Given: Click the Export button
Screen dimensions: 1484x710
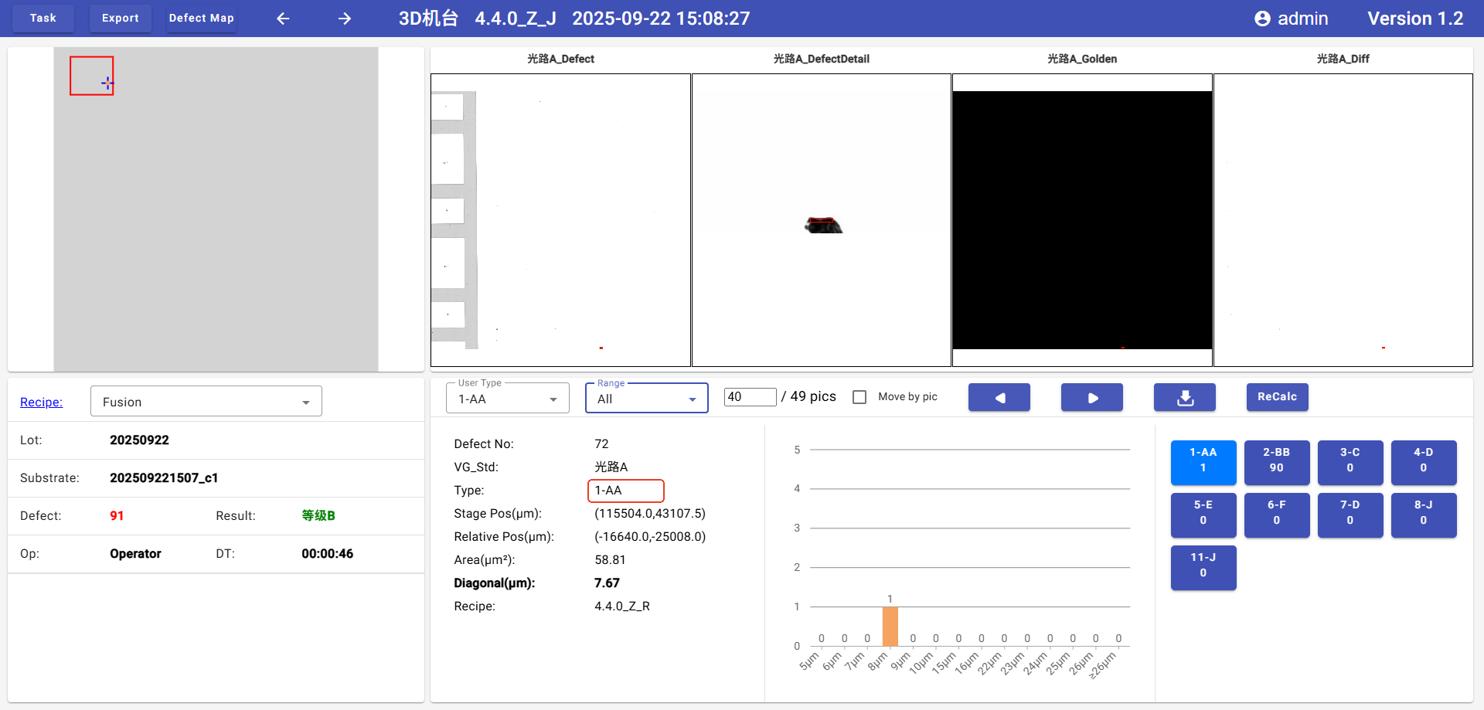Looking at the screenshot, I should click(x=121, y=19).
